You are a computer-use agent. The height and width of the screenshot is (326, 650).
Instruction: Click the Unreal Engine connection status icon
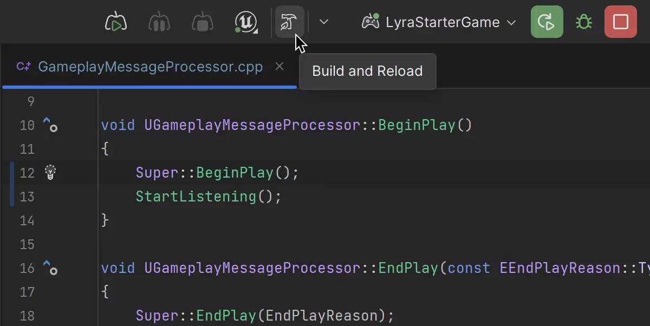coord(246,22)
